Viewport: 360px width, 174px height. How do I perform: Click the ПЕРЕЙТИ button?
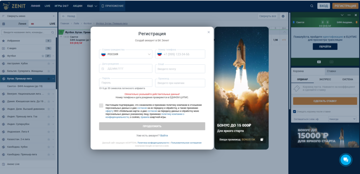pyautogui.click(x=325, y=47)
